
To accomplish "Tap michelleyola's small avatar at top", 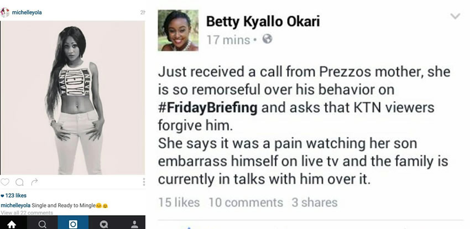I will (x=5, y=12).
